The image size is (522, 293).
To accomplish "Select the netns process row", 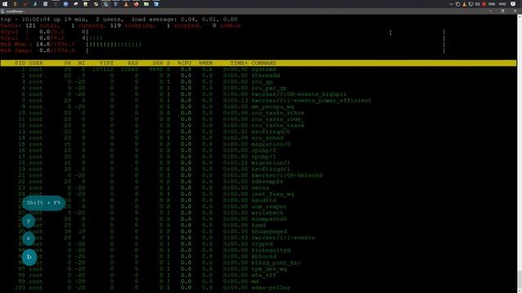I will point(259,188).
